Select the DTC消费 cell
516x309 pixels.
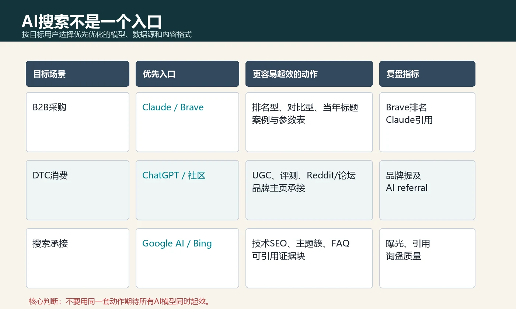77,190
